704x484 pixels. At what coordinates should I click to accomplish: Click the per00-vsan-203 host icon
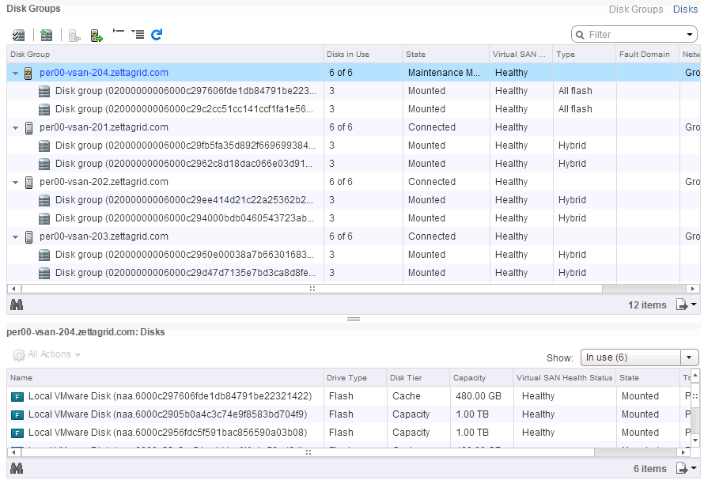(28, 236)
